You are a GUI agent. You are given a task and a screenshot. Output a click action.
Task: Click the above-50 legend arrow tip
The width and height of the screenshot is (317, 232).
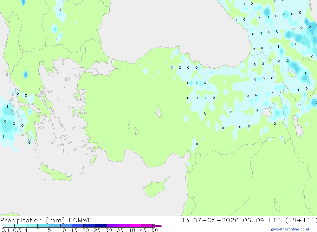[158, 226]
